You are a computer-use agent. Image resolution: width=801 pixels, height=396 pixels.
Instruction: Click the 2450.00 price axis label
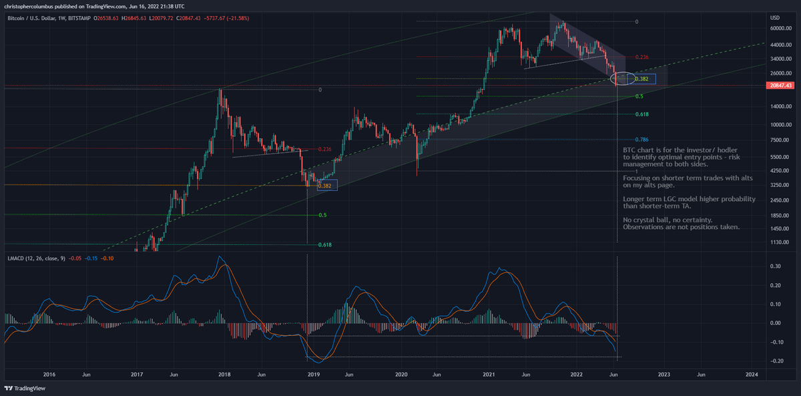coord(778,200)
